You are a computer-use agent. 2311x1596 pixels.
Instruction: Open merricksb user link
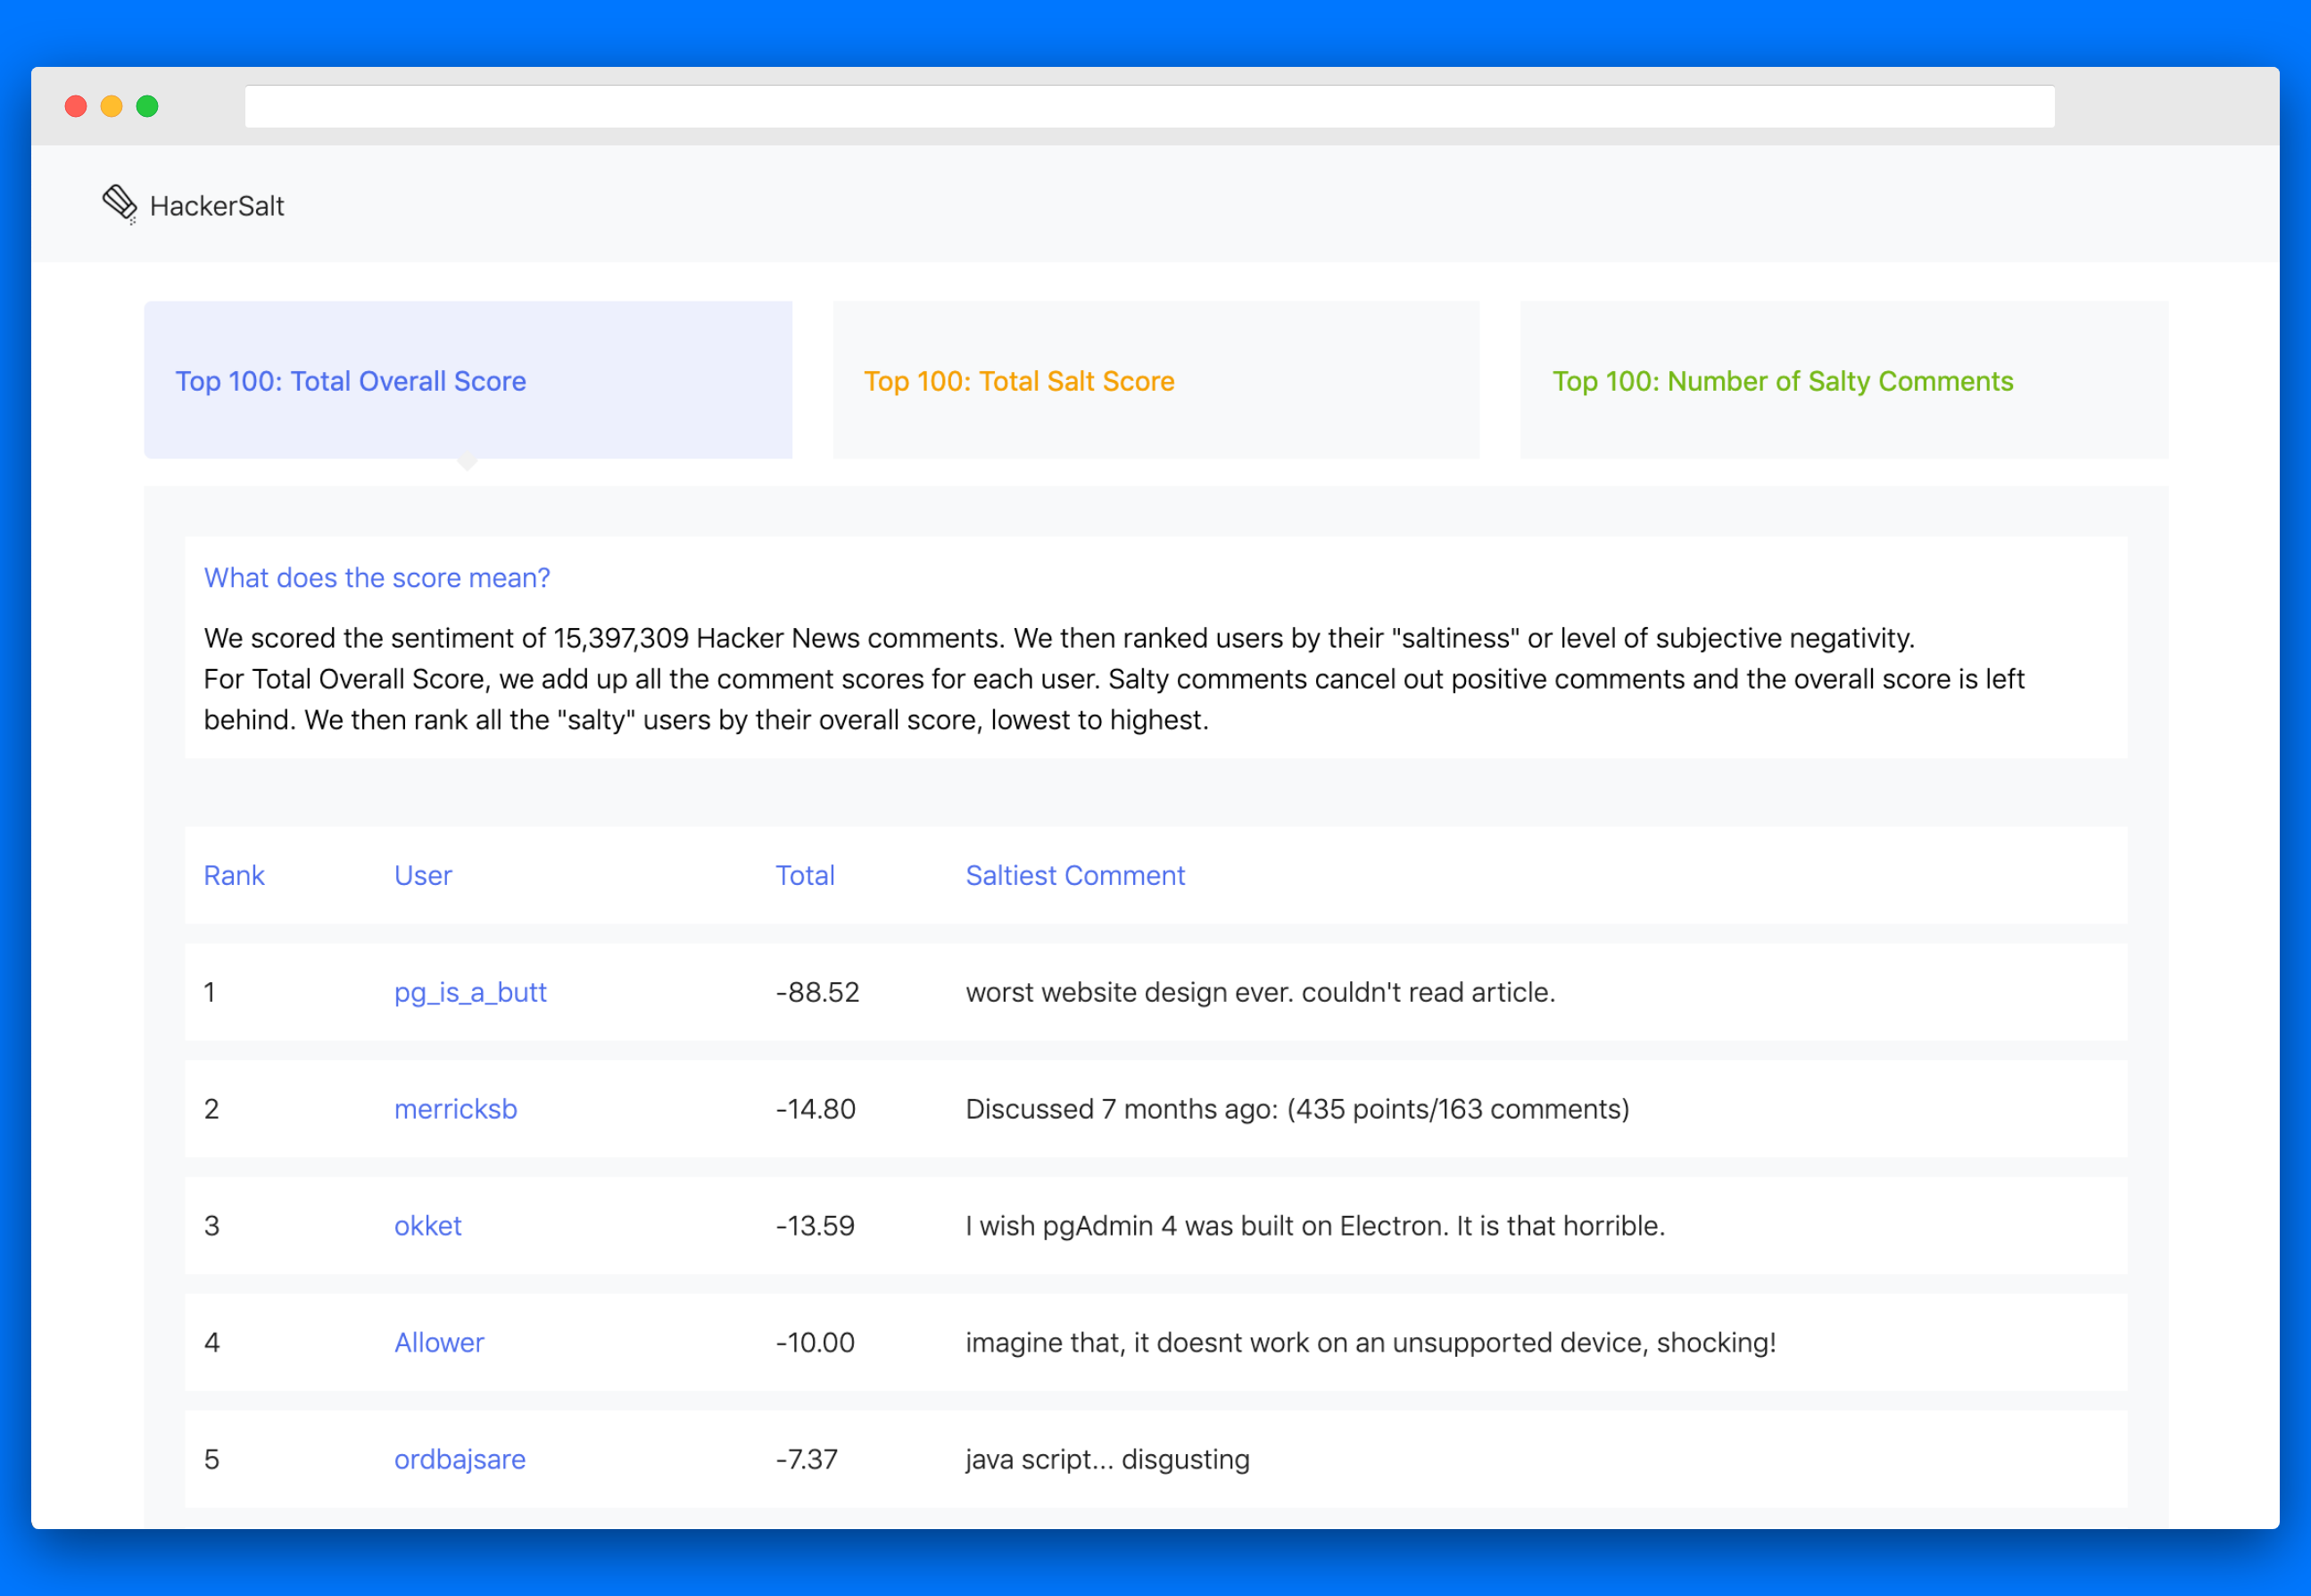[x=455, y=1109]
